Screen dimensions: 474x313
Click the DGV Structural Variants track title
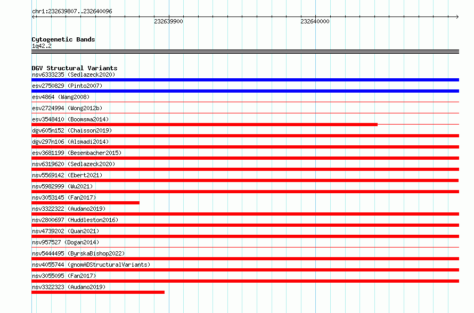[x=75, y=68]
